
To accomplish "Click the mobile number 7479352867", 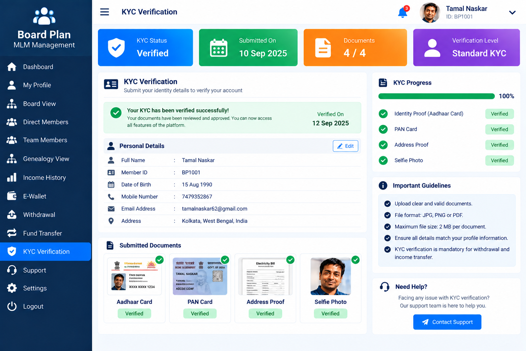I will [x=197, y=197].
